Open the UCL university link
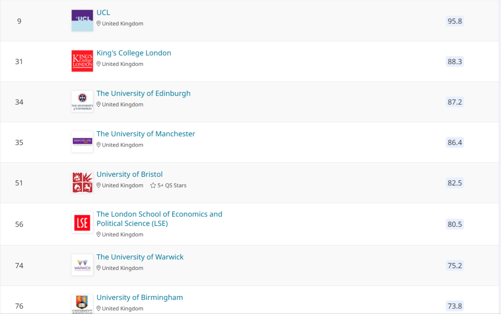 click(103, 13)
